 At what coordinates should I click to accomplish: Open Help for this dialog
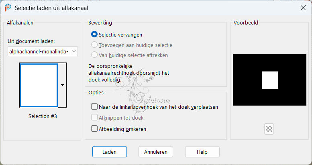pos(202,152)
